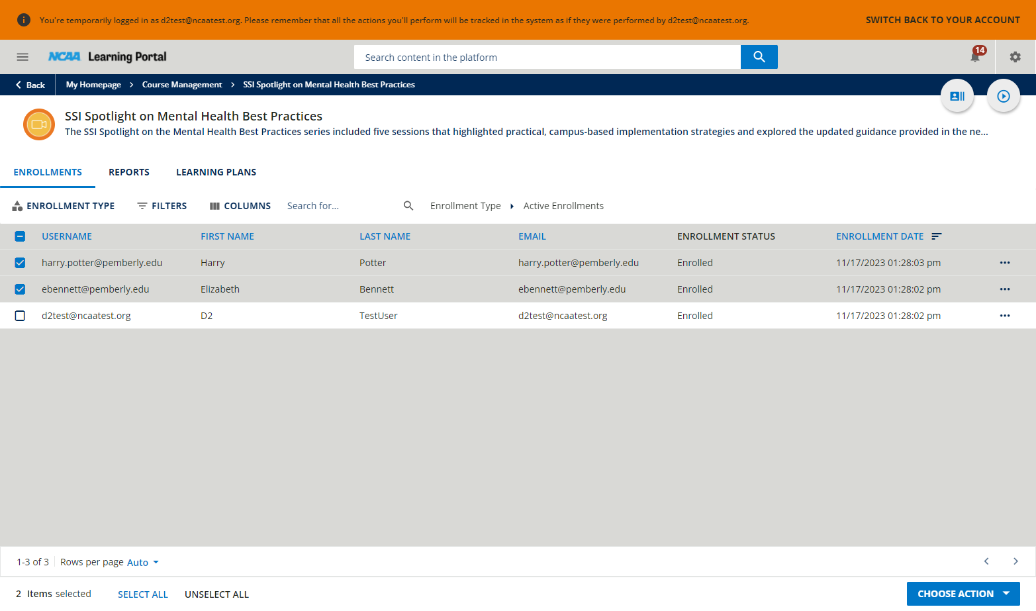Open the Choose Action dropdown

[963, 594]
